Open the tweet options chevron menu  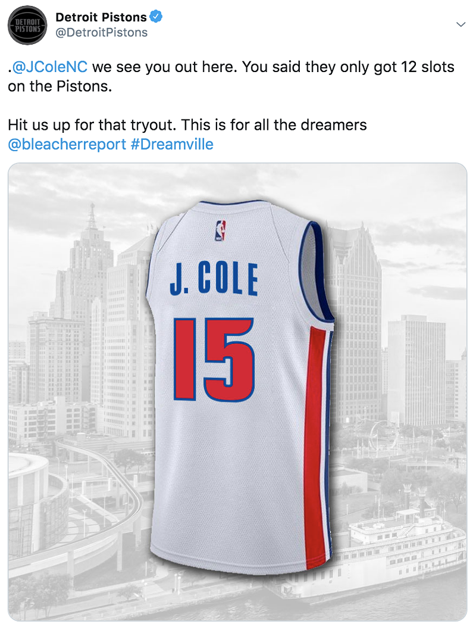click(460, 24)
